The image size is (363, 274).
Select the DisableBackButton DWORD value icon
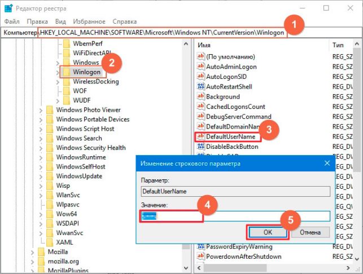pyautogui.click(x=201, y=147)
